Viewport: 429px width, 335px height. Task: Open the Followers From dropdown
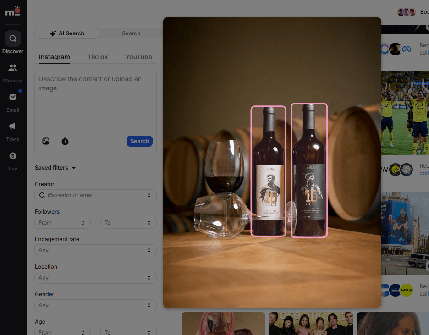pos(62,223)
